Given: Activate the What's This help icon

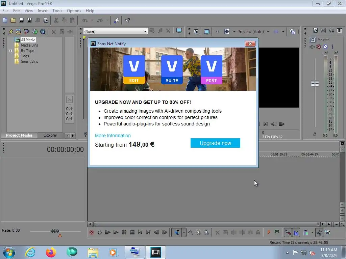Looking at the screenshot, I should pyautogui.click(x=127, y=20).
